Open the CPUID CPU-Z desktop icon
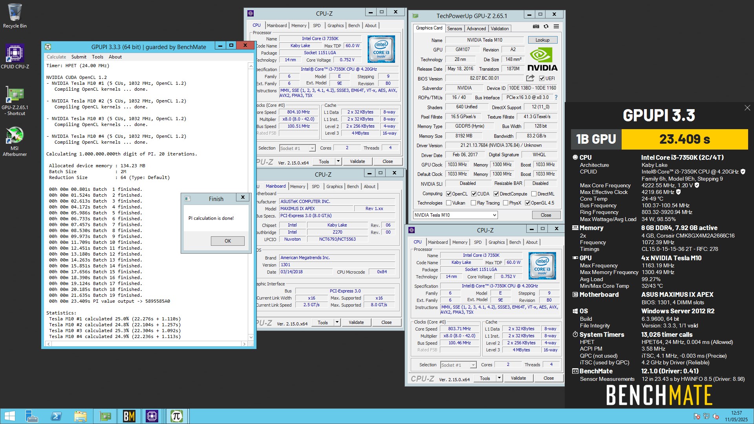Image resolution: width=754 pixels, height=424 pixels. click(15, 56)
